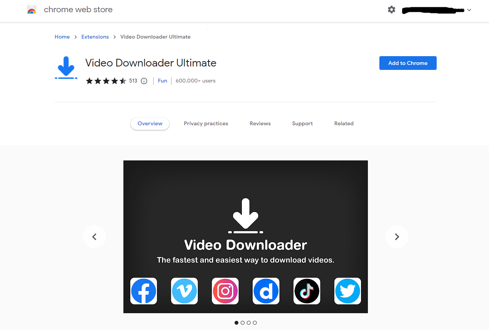This screenshot has height=330, width=489.
Task: Open settings via the gear icon
Action: 392,10
